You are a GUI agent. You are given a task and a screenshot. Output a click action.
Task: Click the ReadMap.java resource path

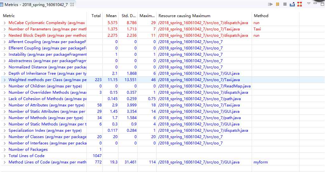click(x=204, y=86)
